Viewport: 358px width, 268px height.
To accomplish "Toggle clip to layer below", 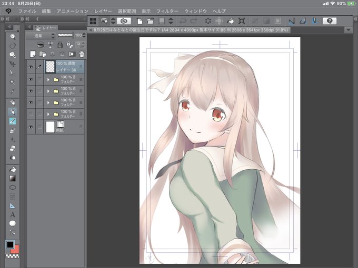I will click(41, 45).
